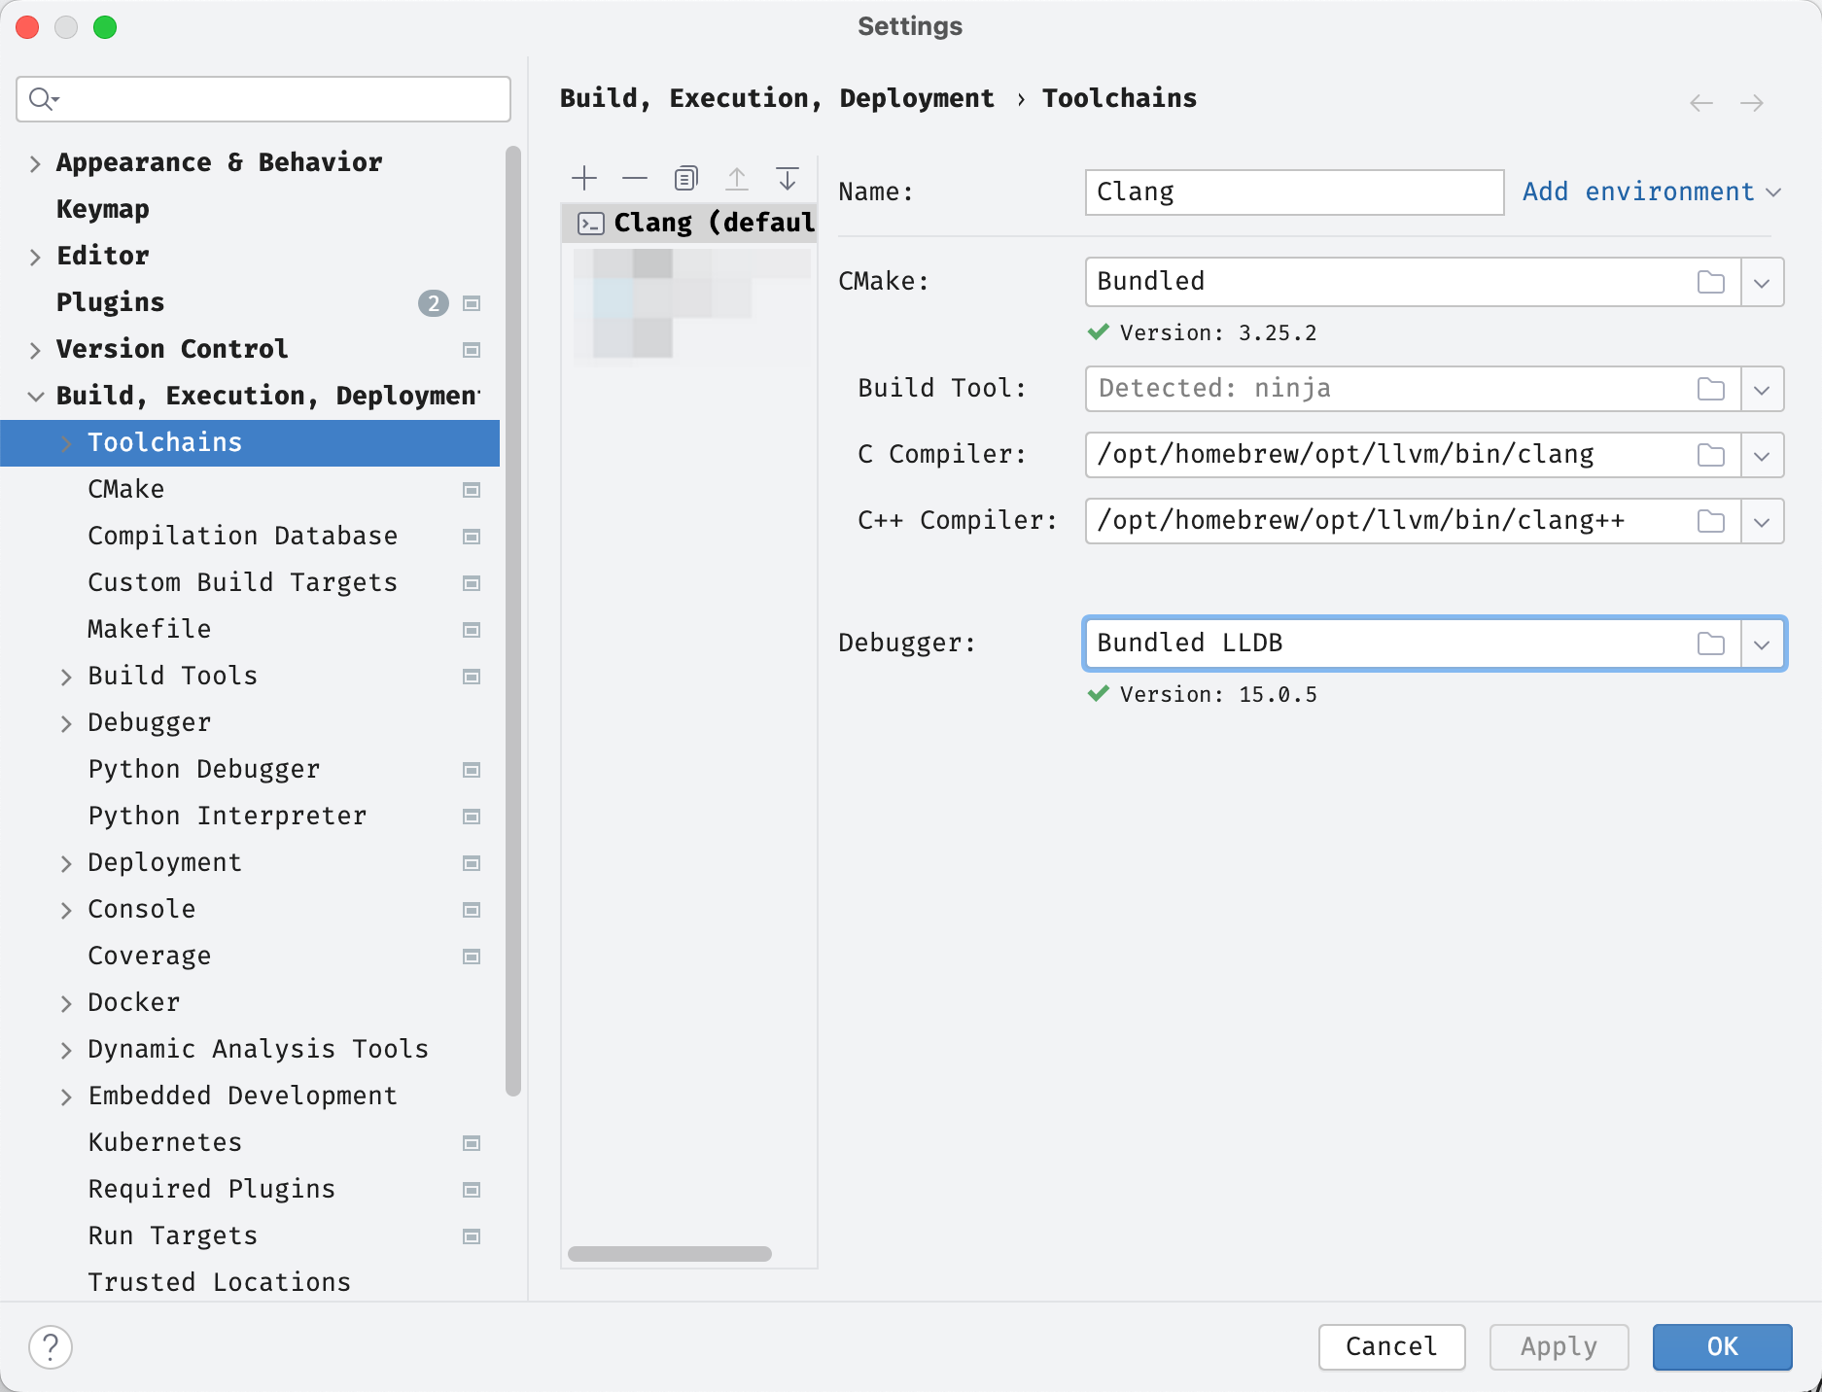The height and width of the screenshot is (1392, 1822).
Task: Select CMake in the settings tree
Action: click(x=126, y=489)
